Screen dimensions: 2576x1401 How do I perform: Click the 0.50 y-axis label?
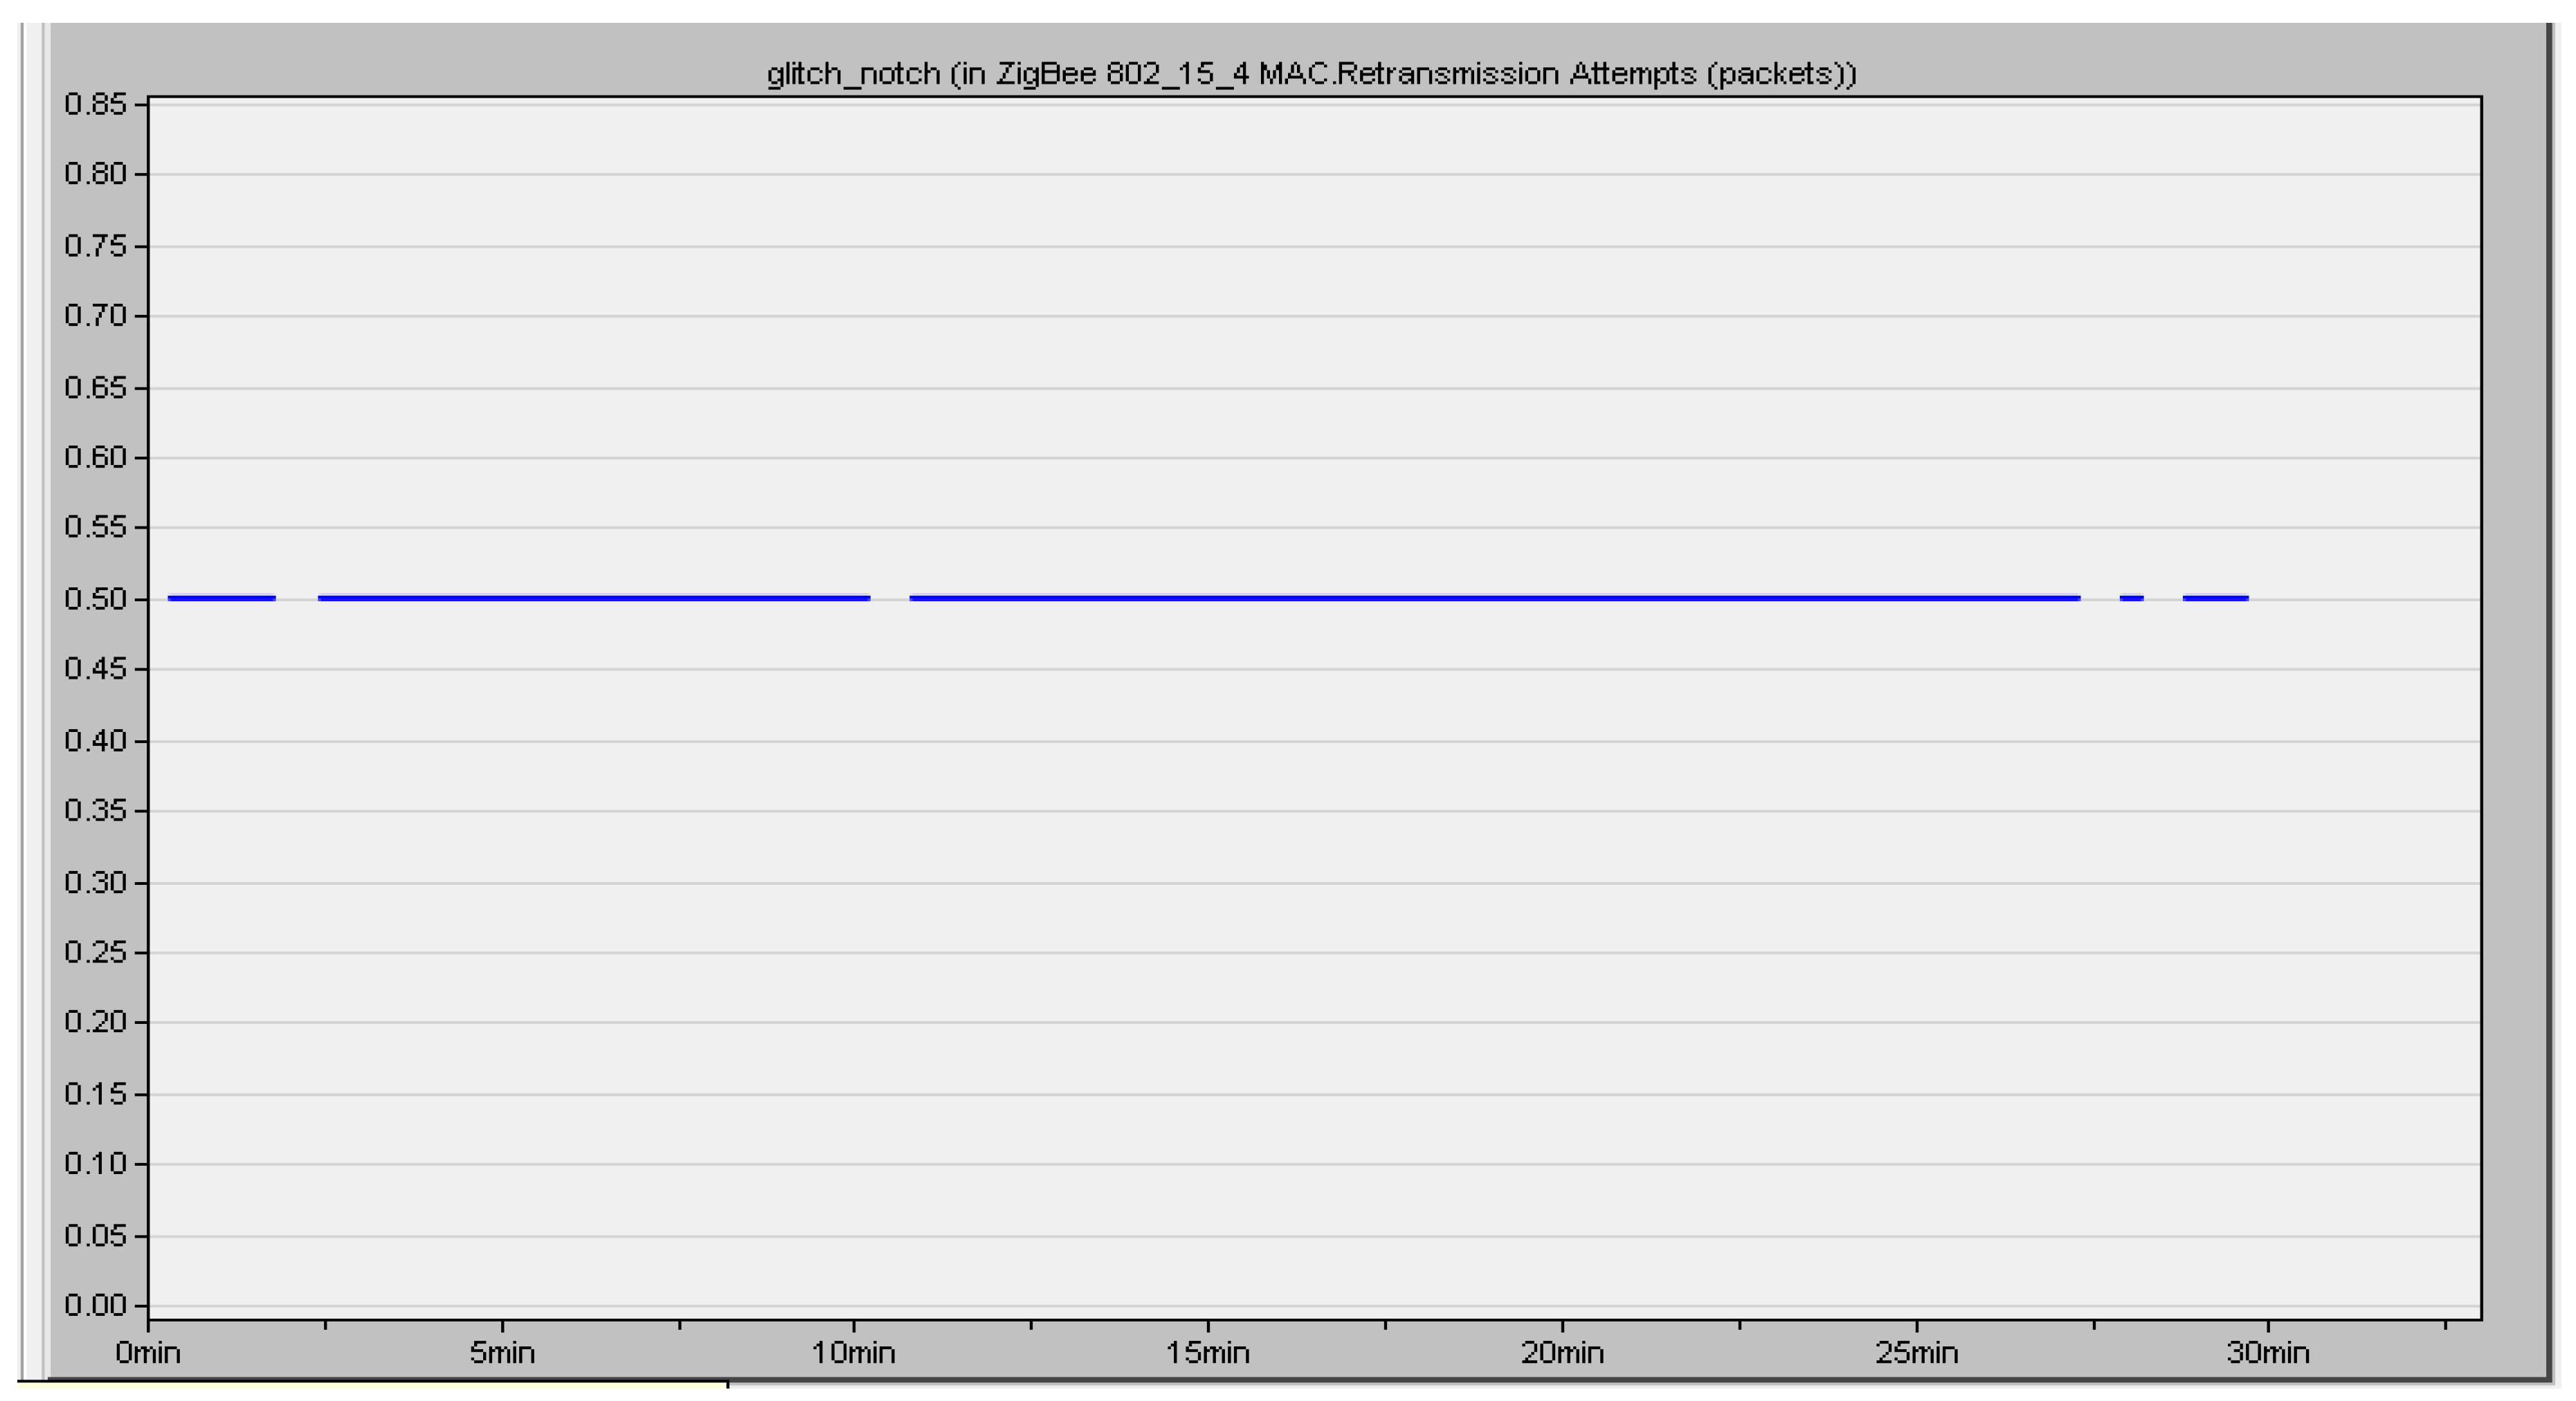tap(95, 598)
